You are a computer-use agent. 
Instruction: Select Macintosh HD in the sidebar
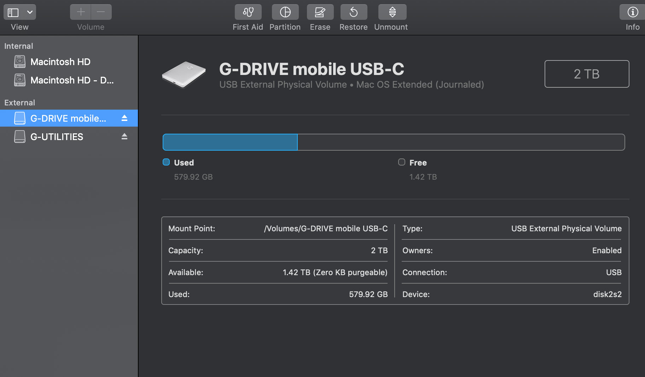69,62
